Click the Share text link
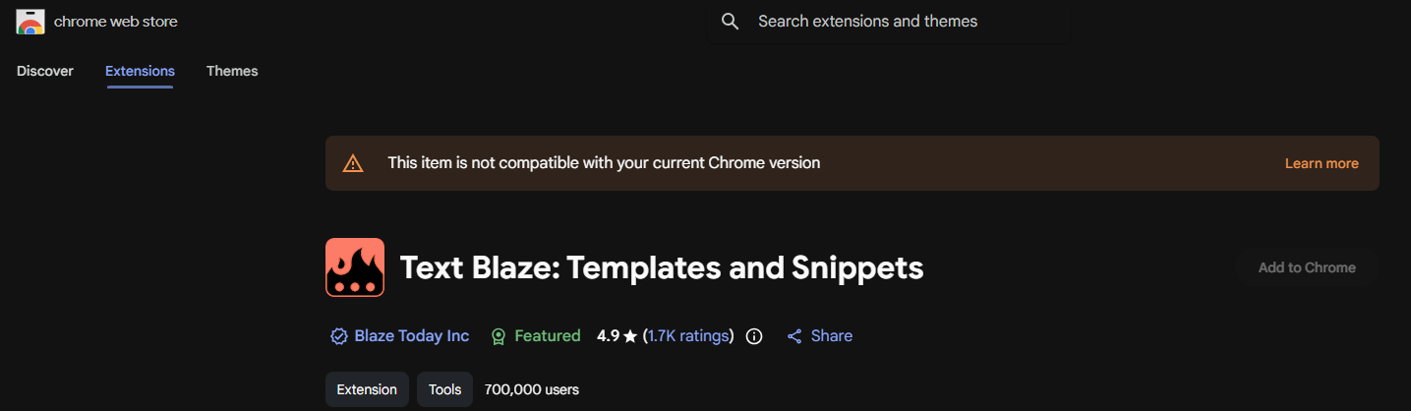Viewport: 1411px width, 411px height. pyautogui.click(x=832, y=336)
